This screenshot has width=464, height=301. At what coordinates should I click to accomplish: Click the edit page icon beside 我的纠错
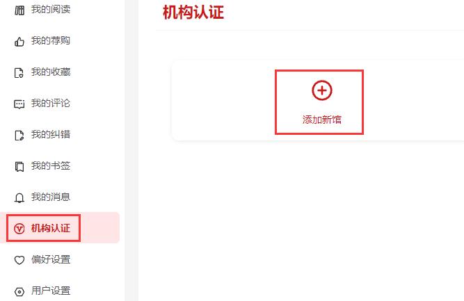[x=19, y=136]
